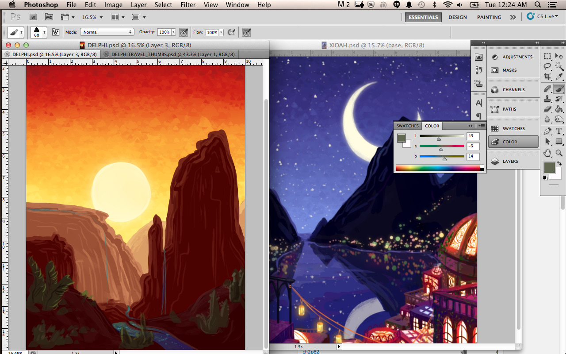The image size is (566, 354).
Task: Open the Screen Mode dropdown
Action: (139, 17)
